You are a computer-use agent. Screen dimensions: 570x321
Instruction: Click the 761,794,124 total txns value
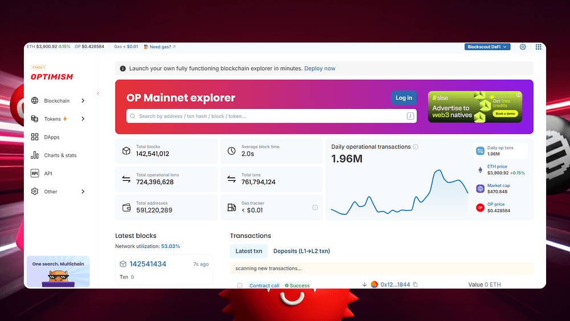click(258, 182)
